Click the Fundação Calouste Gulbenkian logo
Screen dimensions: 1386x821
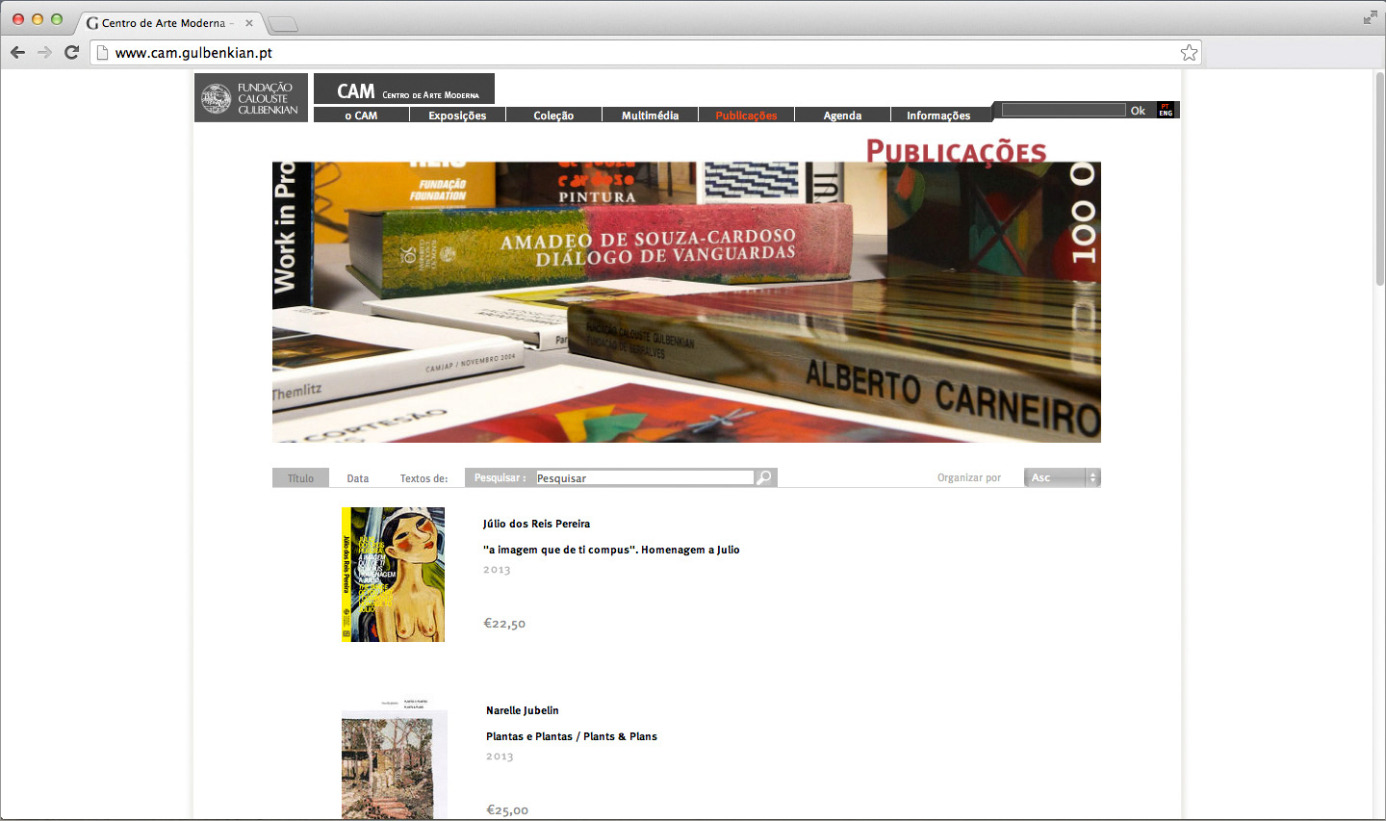coord(251,97)
